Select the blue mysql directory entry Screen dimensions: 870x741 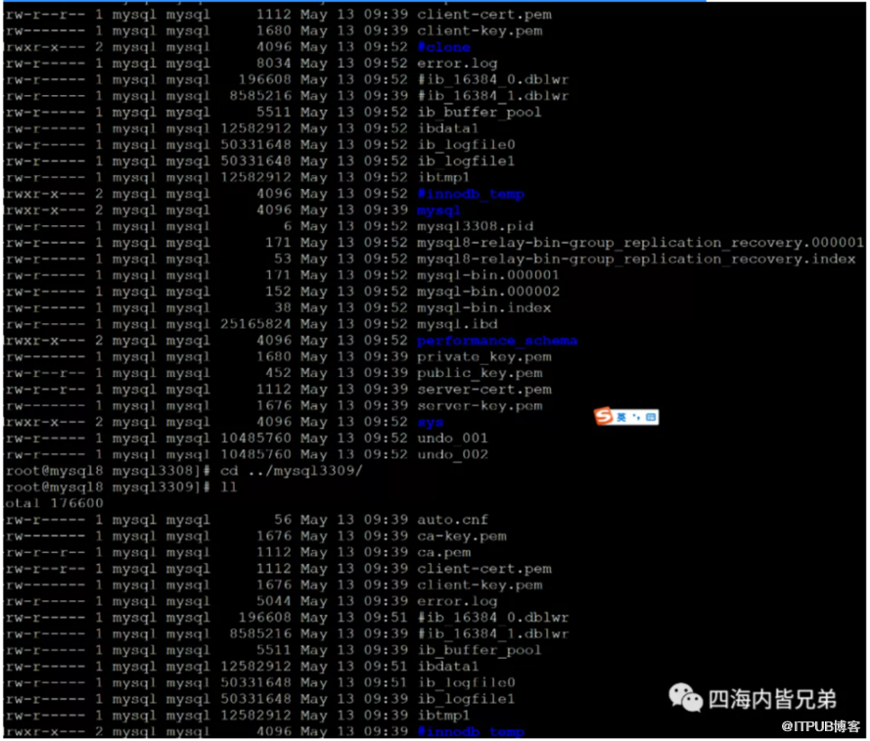[x=438, y=210]
